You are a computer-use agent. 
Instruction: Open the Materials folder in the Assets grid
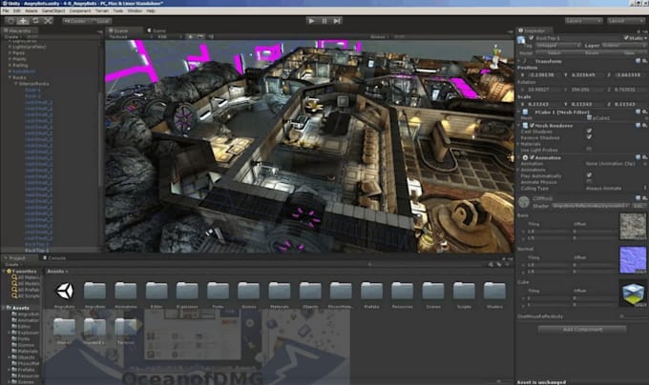coord(280,291)
